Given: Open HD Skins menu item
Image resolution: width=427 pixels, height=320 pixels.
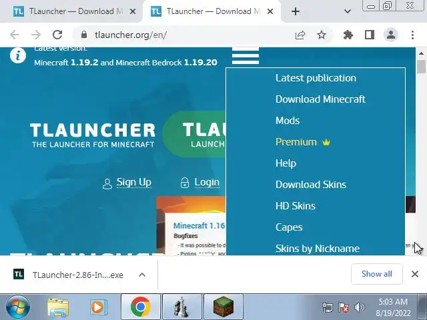Looking at the screenshot, I should pos(295,206).
